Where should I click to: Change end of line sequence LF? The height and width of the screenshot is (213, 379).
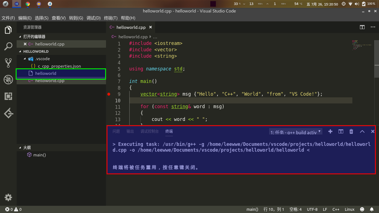(325, 209)
